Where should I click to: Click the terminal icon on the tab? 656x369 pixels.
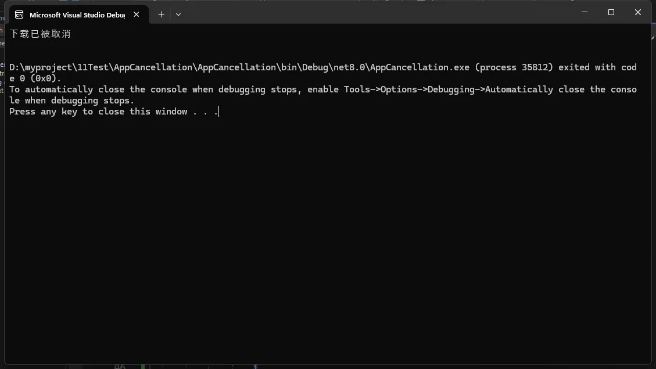(19, 15)
